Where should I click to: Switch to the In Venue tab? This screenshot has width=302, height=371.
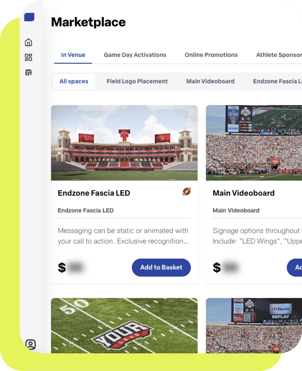click(x=73, y=55)
